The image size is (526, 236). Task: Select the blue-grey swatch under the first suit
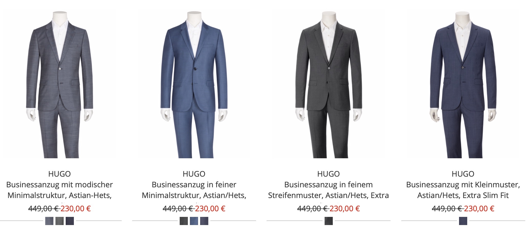pyautogui.click(x=49, y=221)
